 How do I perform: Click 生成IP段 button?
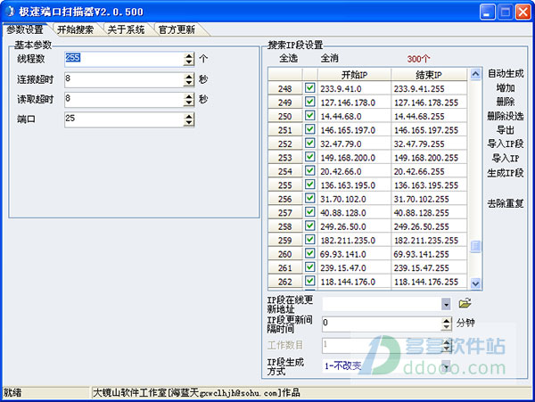pos(506,173)
